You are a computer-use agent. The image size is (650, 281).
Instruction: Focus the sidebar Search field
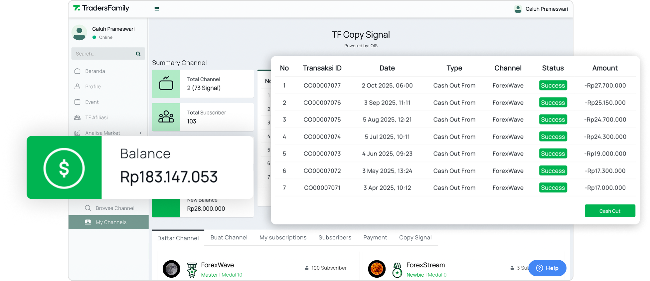pos(108,54)
